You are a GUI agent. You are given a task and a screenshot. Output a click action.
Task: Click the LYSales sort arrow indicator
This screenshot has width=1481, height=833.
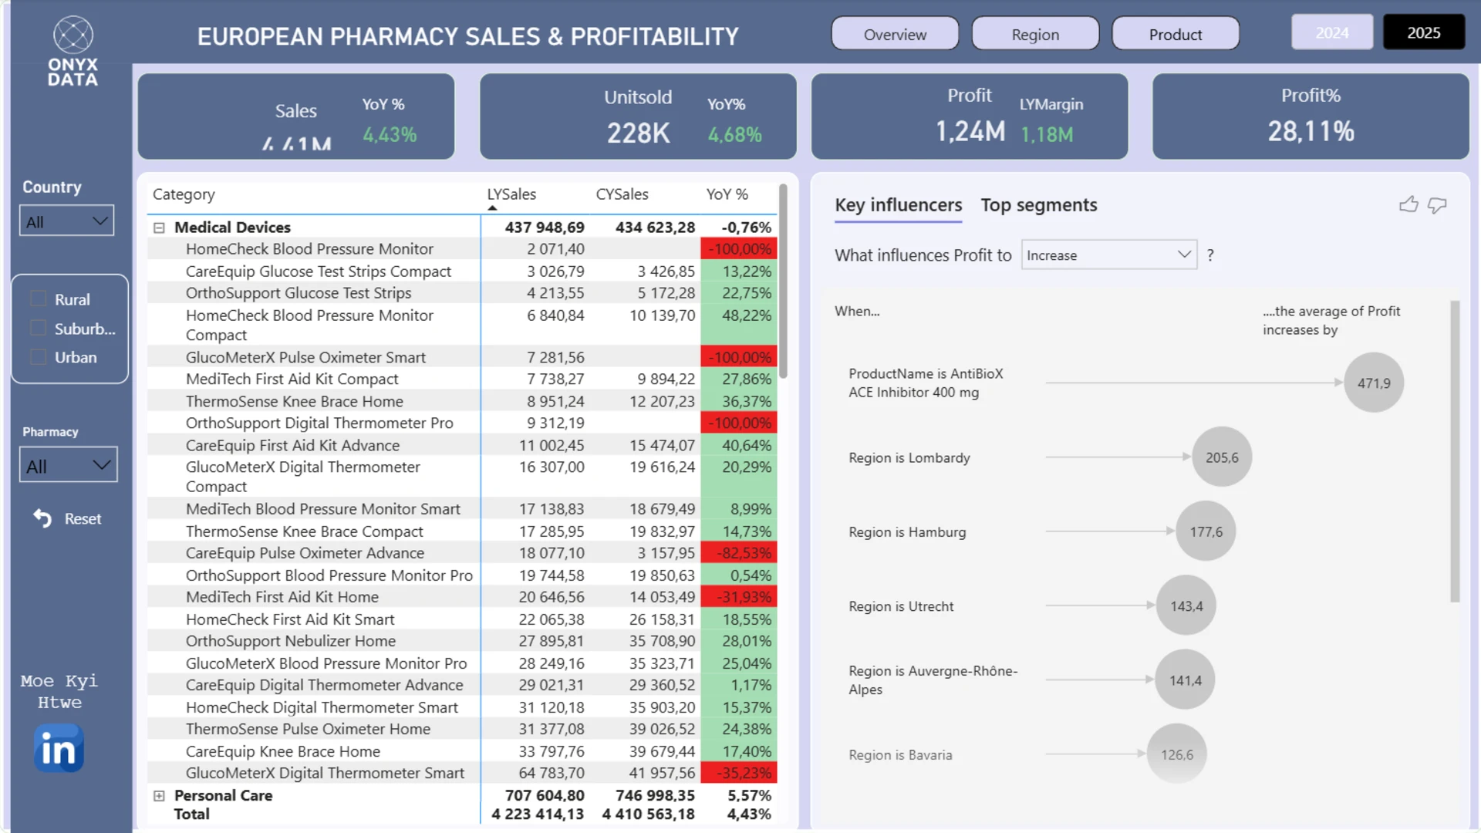492,208
